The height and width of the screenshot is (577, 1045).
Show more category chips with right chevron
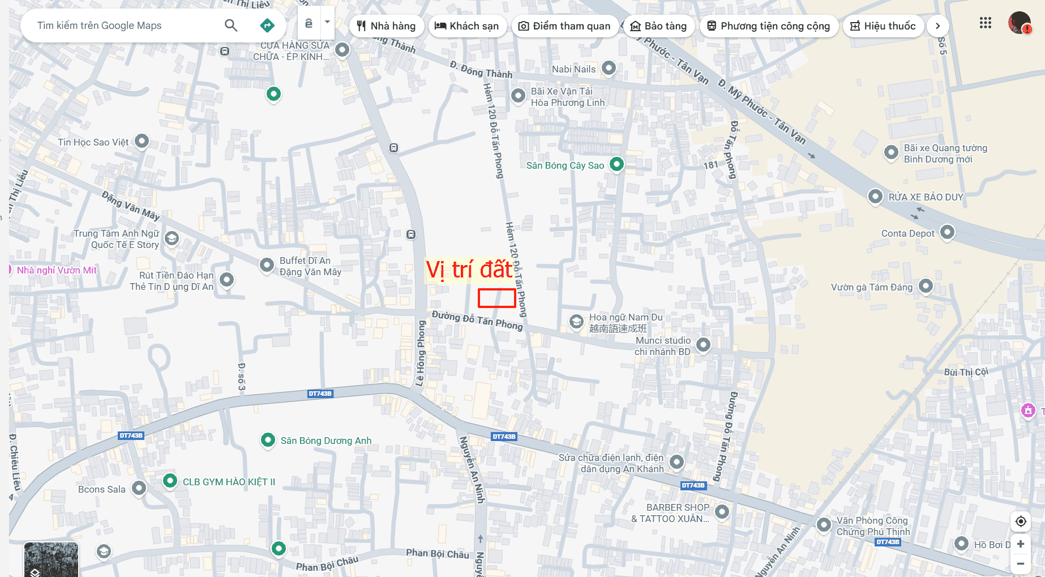[x=937, y=25]
